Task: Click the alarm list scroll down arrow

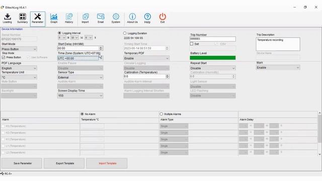Action: pyautogui.click(x=319, y=154)
